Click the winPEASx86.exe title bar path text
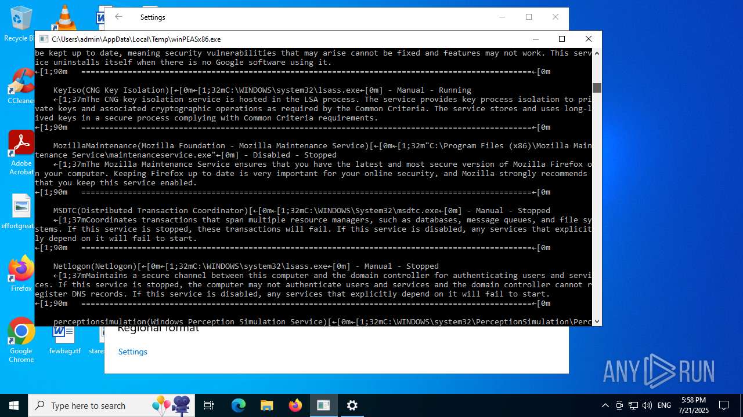 point(136,39)
